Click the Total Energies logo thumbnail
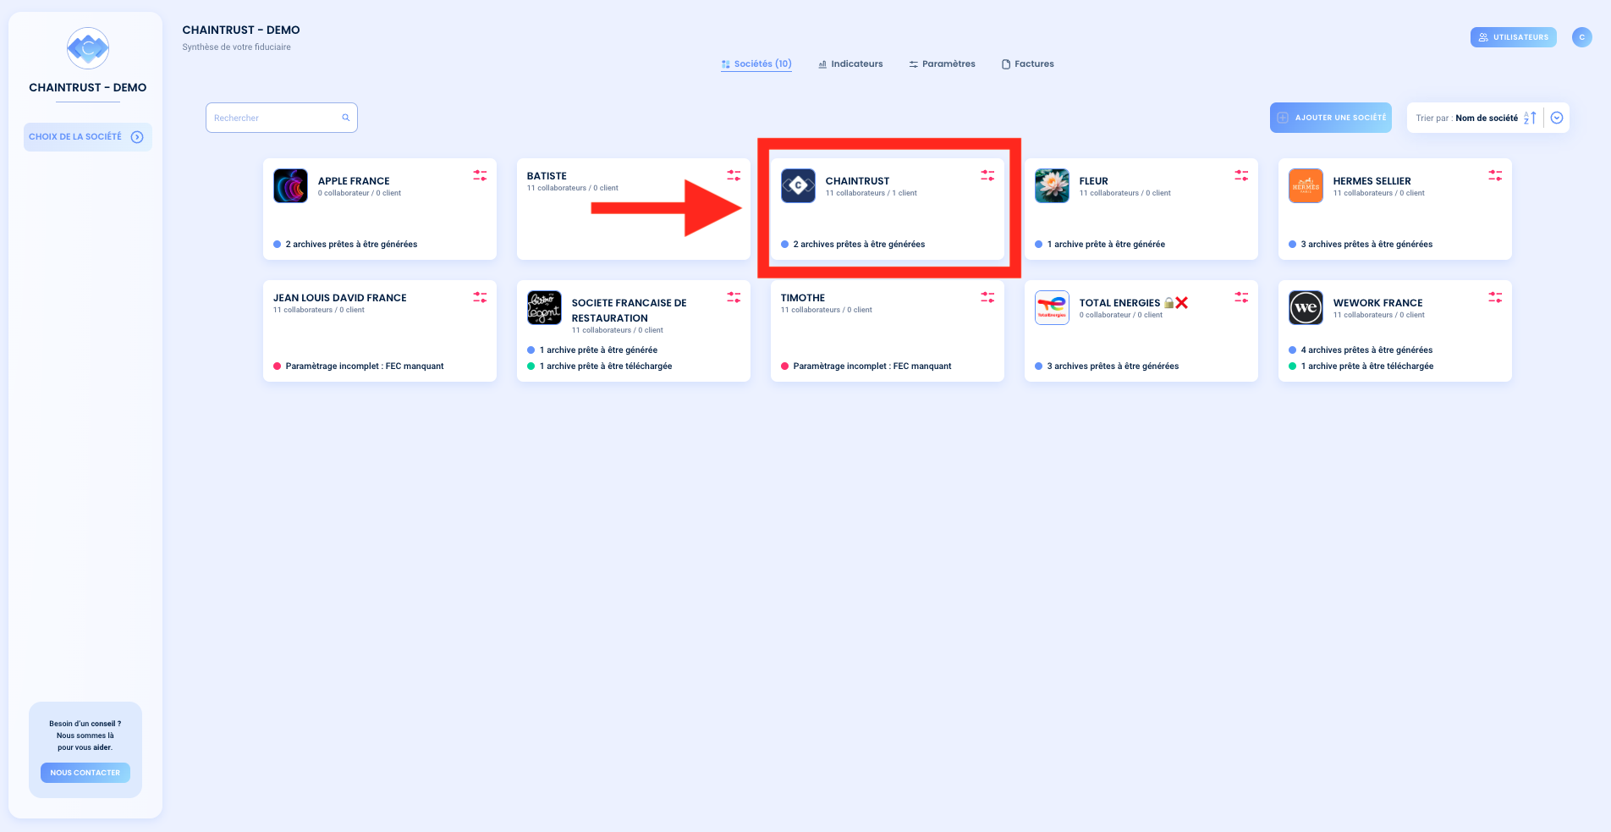The width and height of the screenshot is (1611, 832). point(1052,307)
